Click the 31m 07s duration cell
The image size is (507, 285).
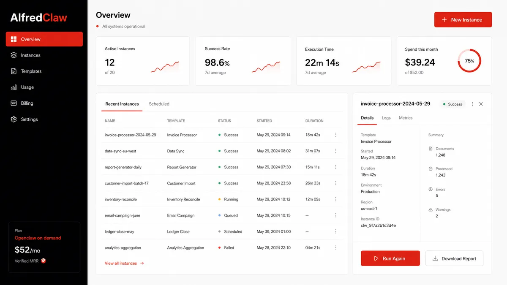point(313,151)
